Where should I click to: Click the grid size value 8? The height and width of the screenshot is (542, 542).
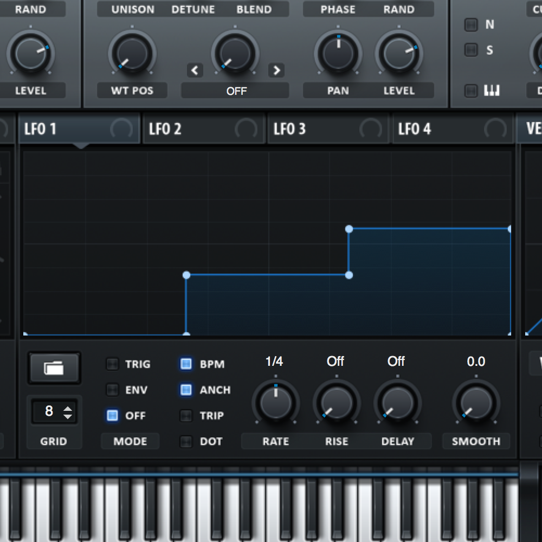pos(49,411)
